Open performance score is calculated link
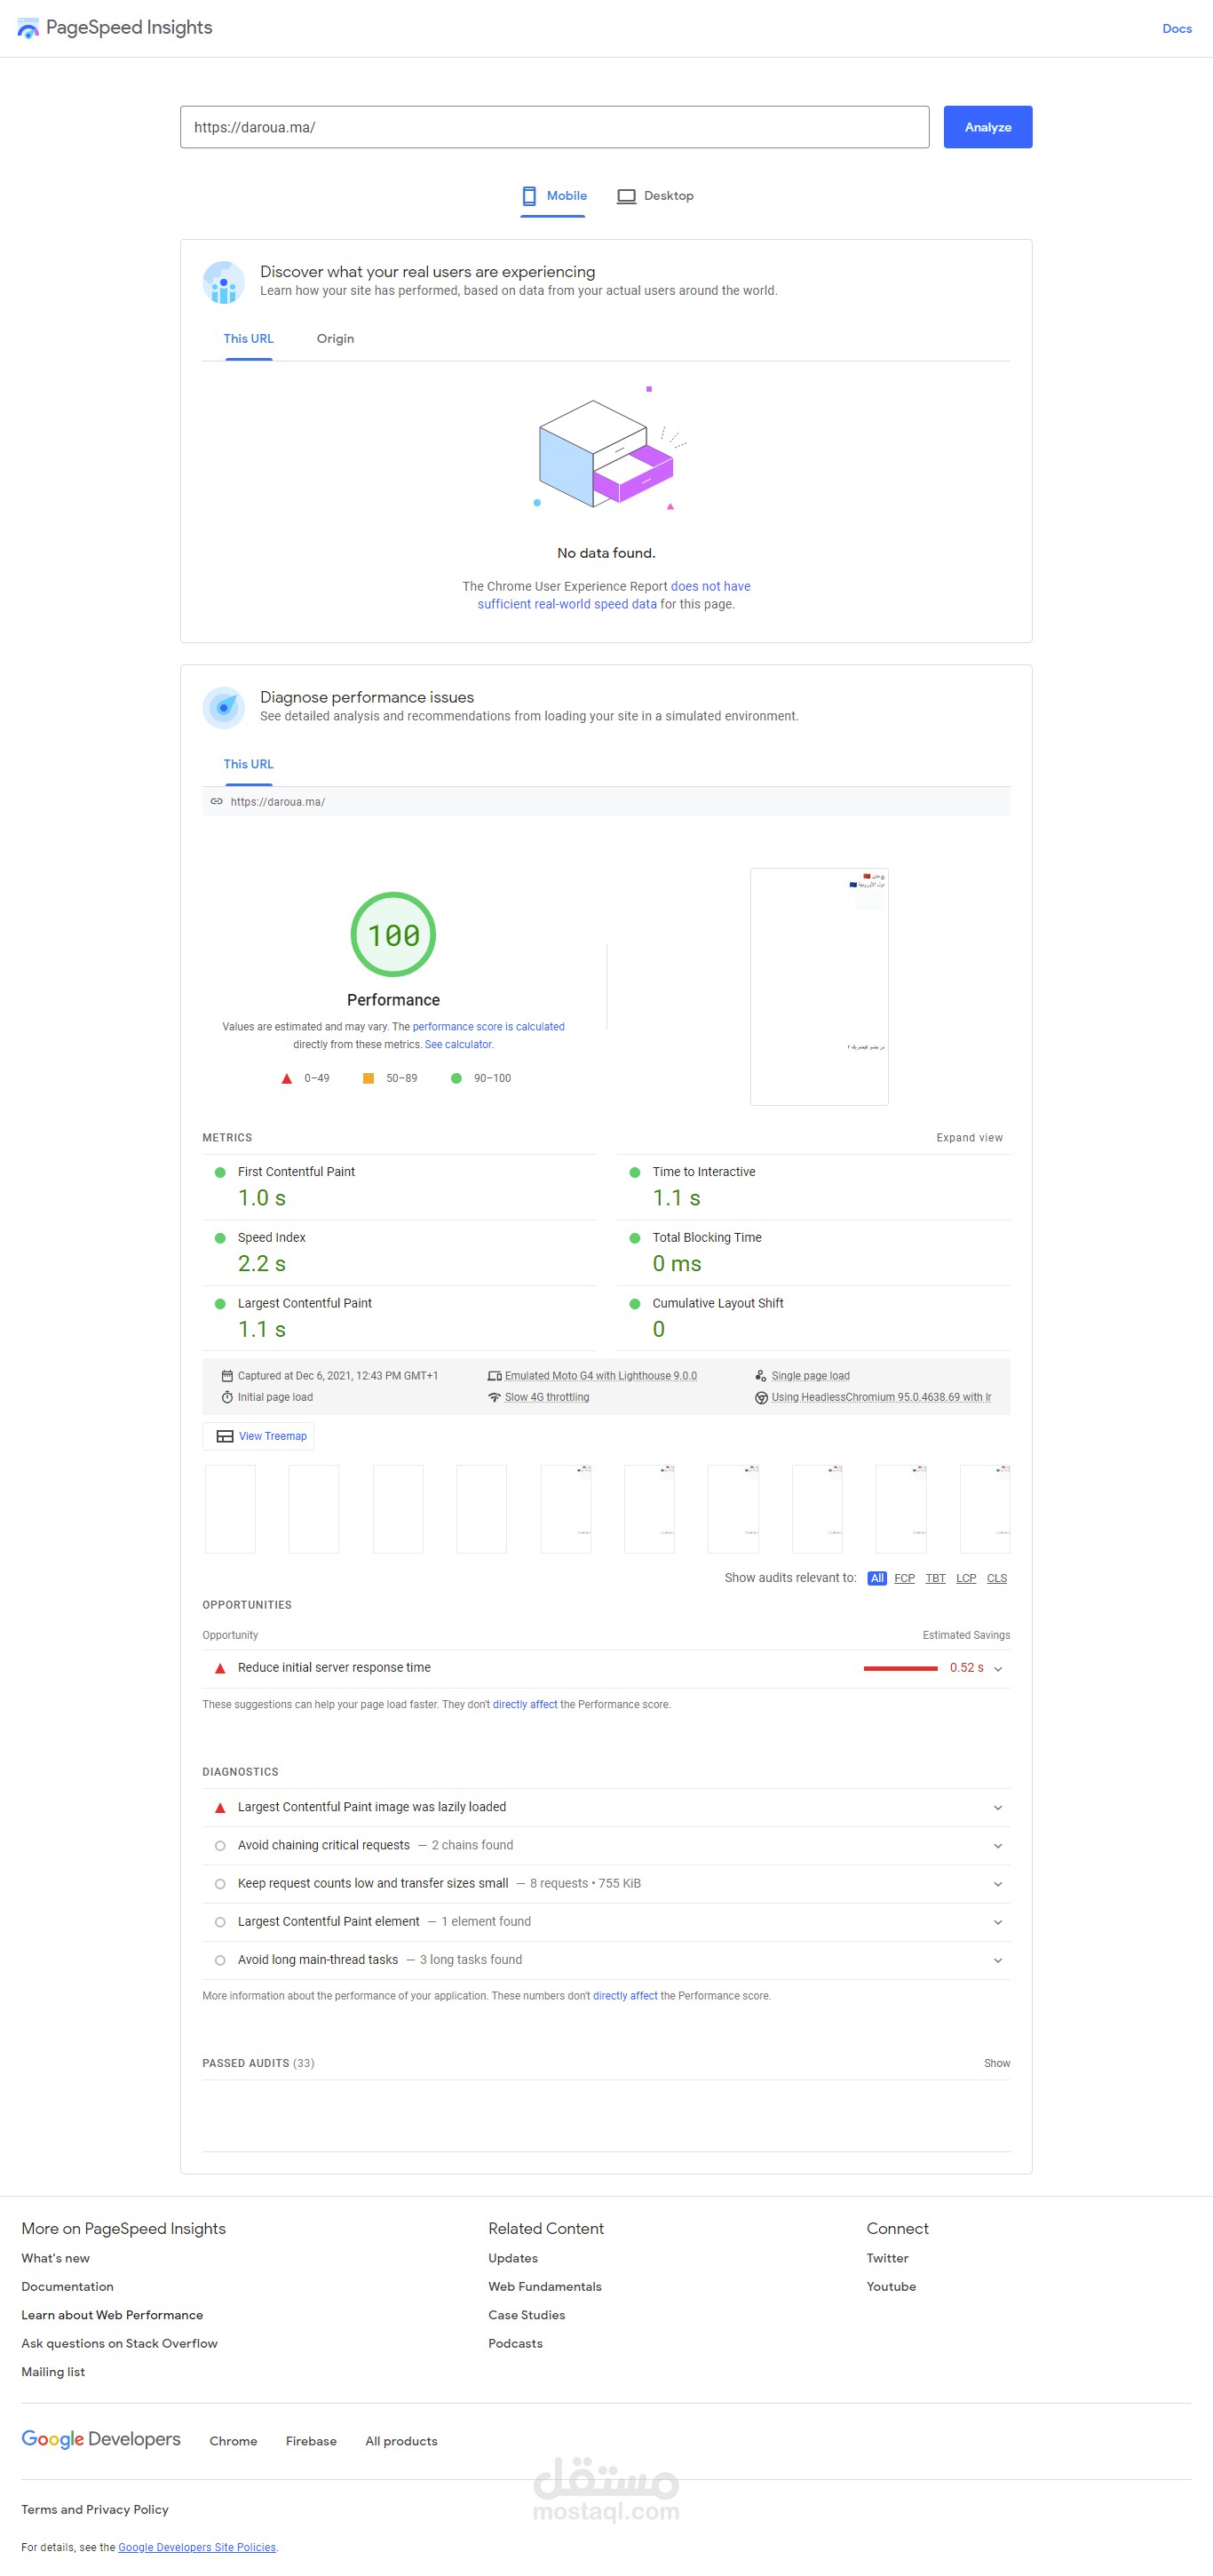This screenshot has width=1213, height=2576. 488,1026
